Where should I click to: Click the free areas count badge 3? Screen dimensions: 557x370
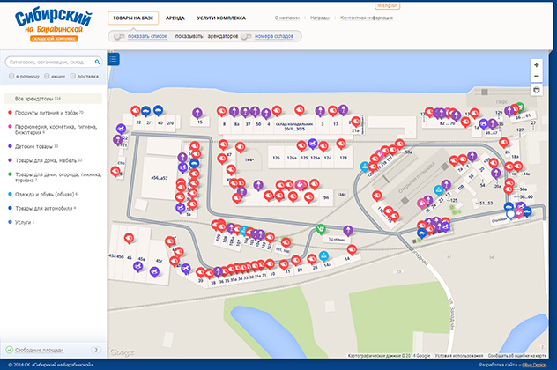coord(96,350)
